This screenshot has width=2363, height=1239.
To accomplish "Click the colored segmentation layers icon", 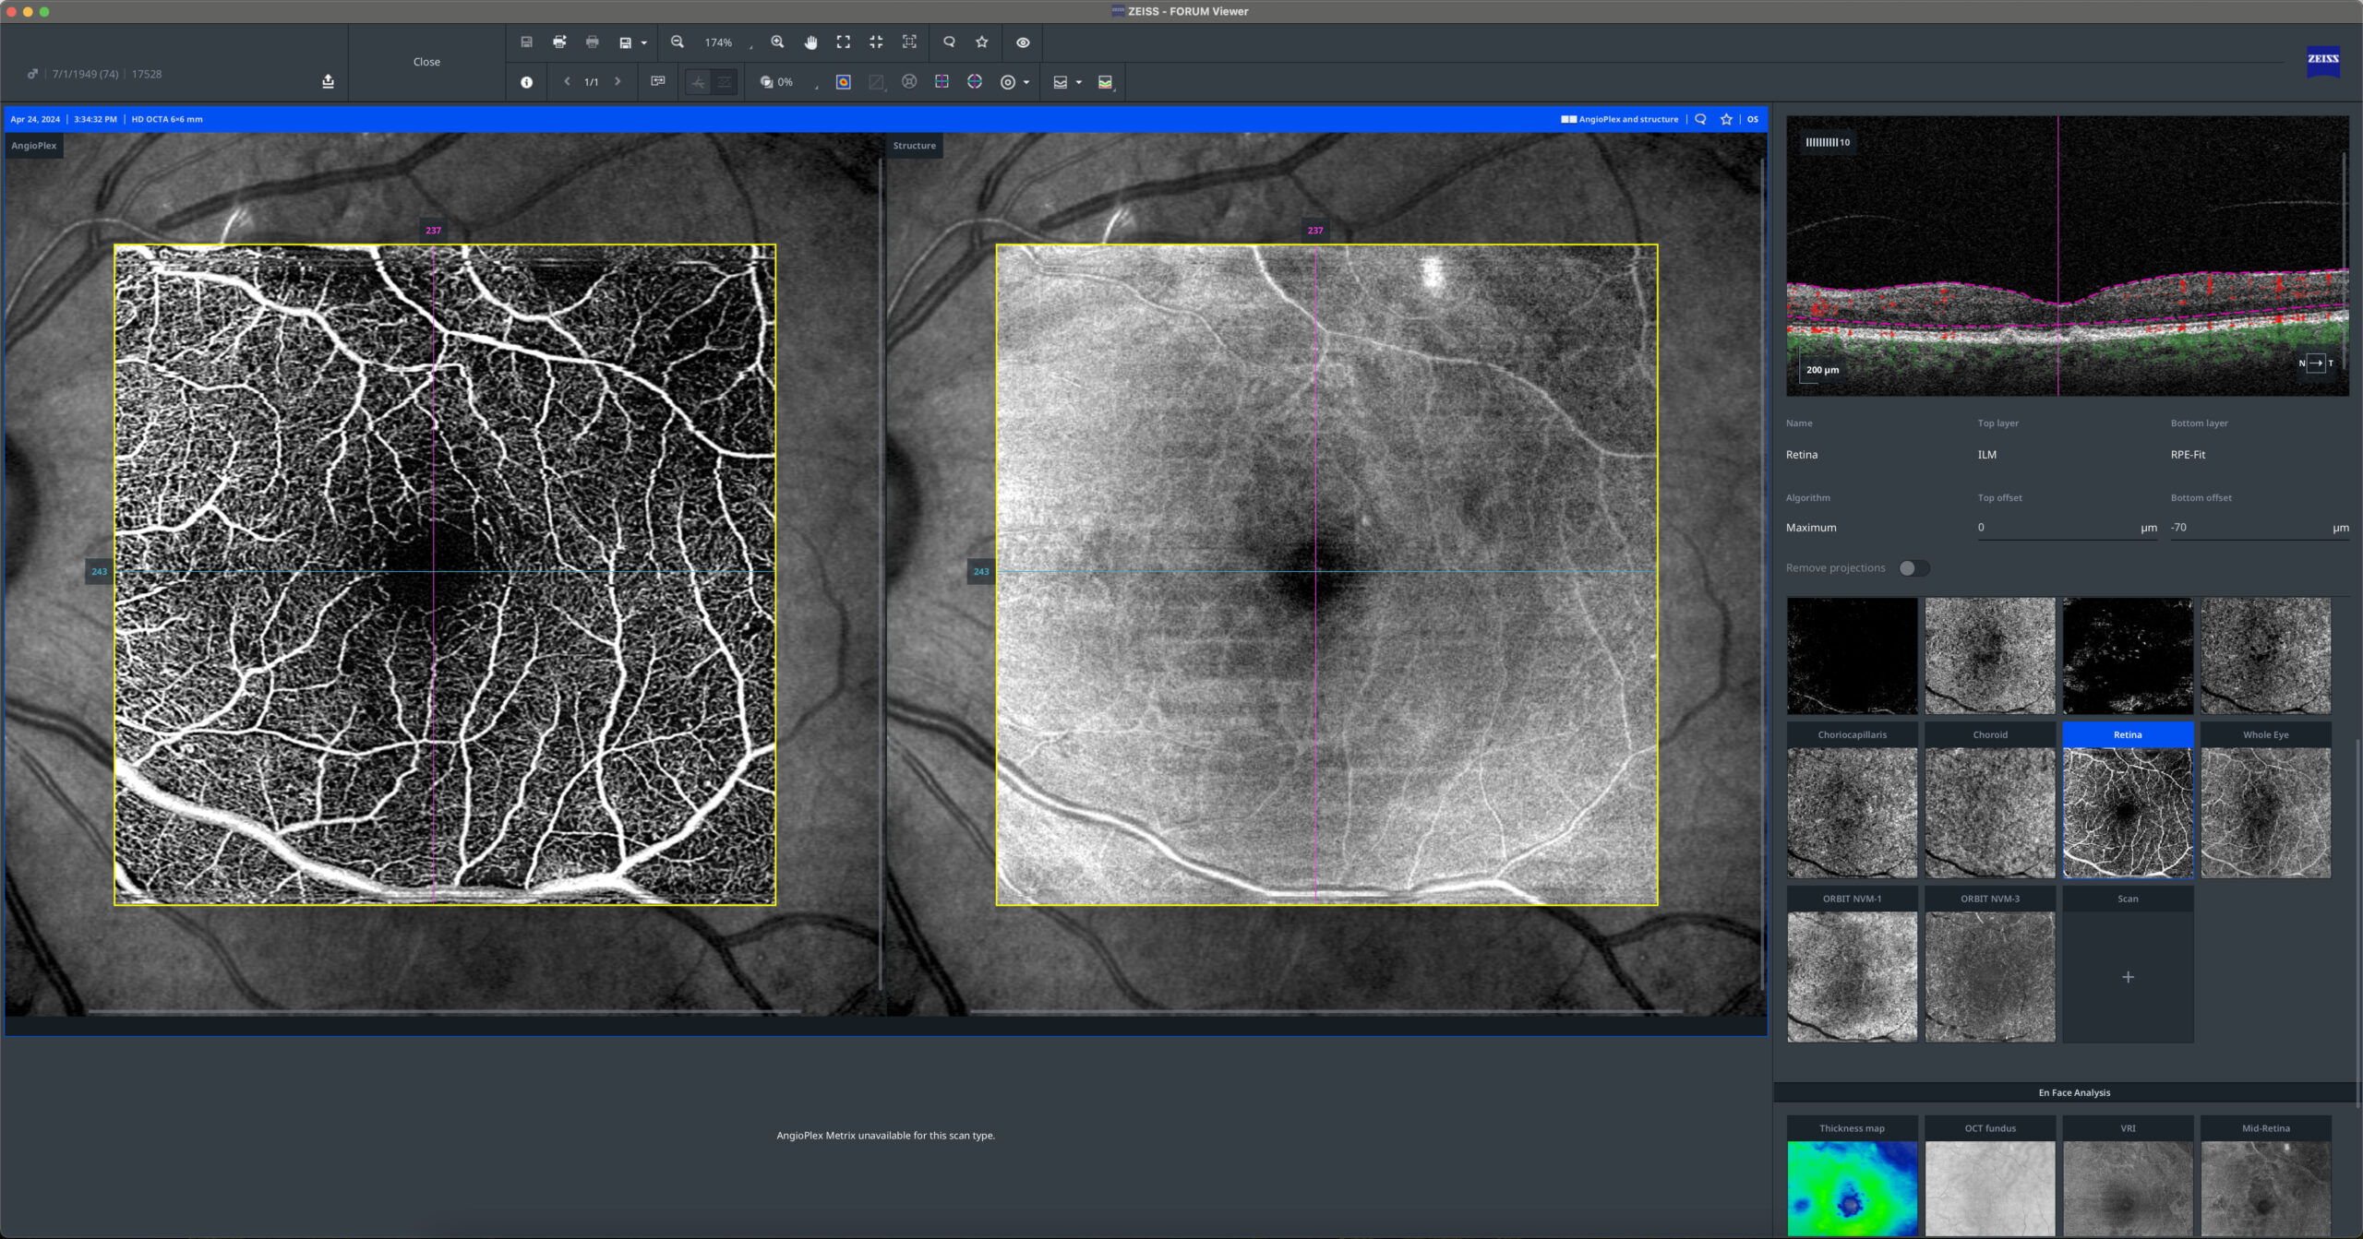I will pyautogui.click(x=1106, y=82).
